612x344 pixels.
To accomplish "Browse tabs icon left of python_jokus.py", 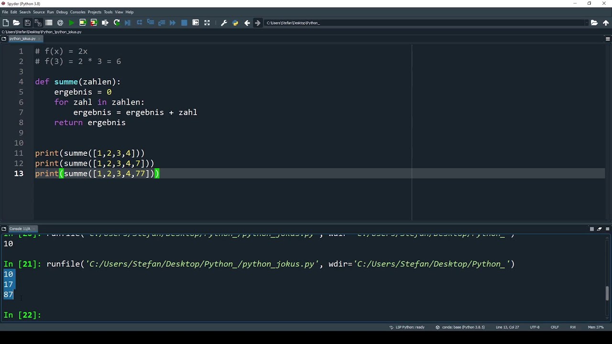I will pyautogui.click(x=4, y=39).
